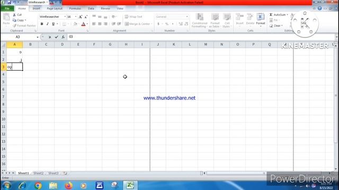The image size is (339, 190).
Task: Select Middle Align
Action: pyautogui.click(x=100, y=16)
